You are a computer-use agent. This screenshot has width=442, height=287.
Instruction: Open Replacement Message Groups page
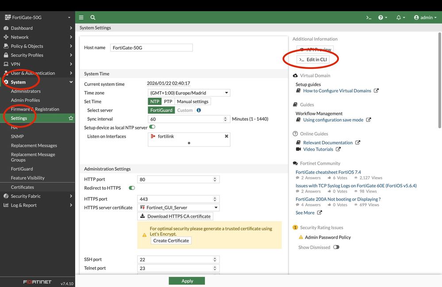pyautogui.click(x=33, y=157)
